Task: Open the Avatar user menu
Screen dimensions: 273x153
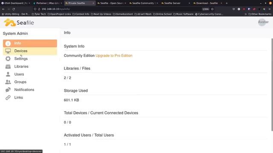Action: tap(263, 22)
